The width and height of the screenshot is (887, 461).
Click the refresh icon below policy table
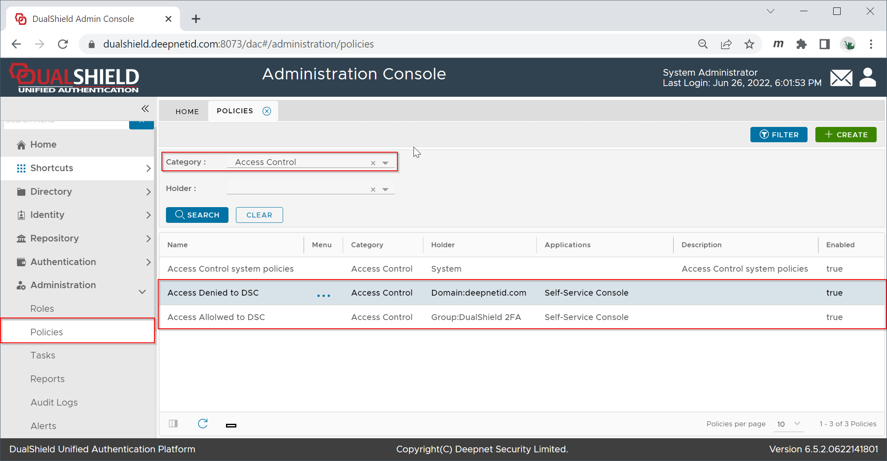tap(202, 424)
